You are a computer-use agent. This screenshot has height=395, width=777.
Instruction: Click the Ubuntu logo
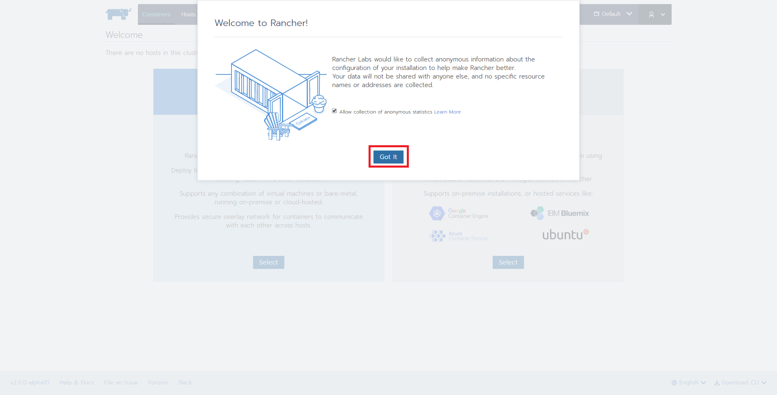coord(565,235)
